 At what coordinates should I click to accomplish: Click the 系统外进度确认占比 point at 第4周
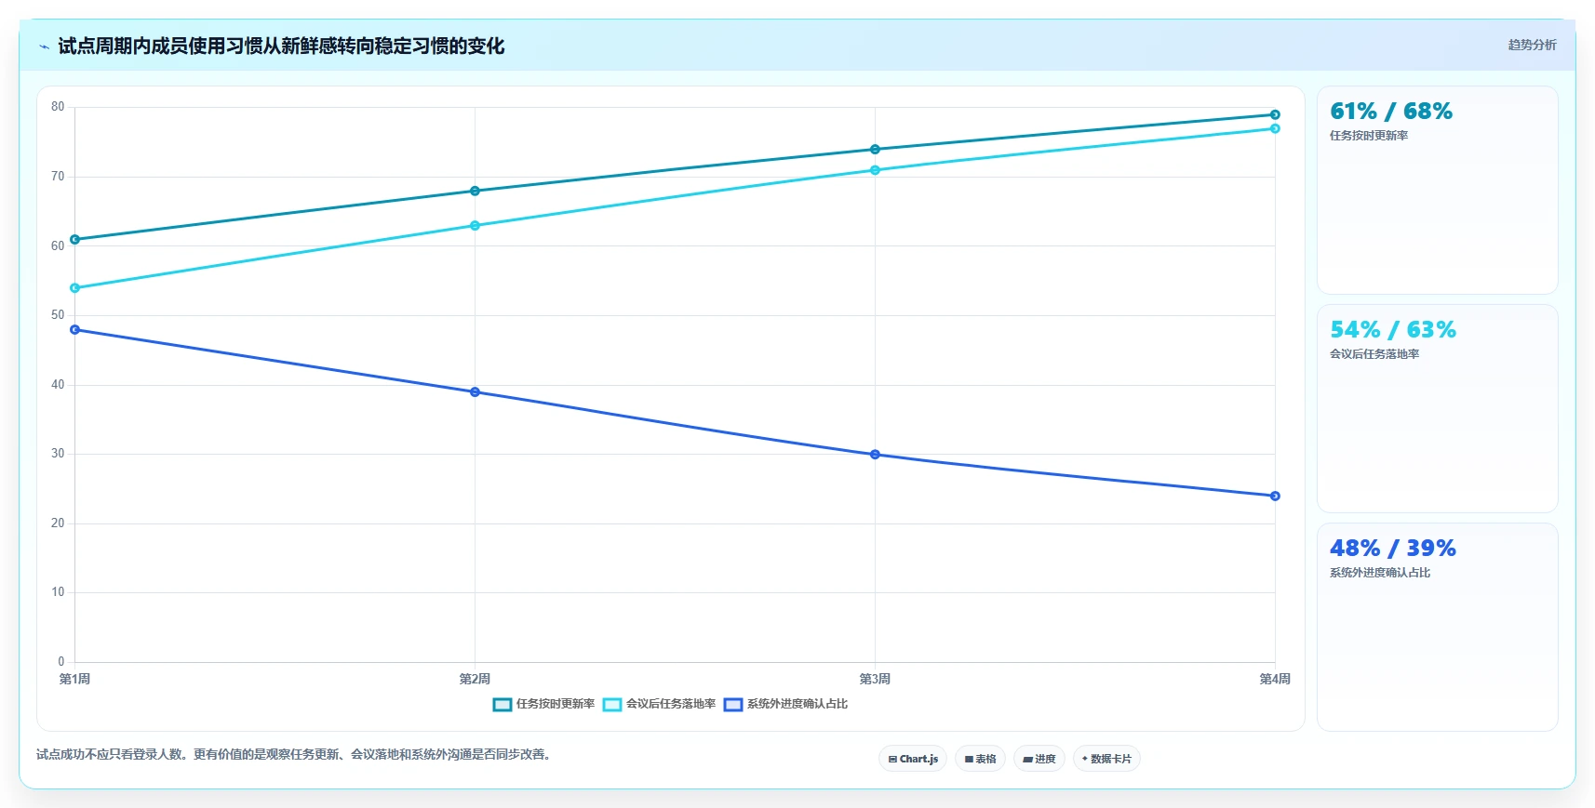pyautogui.click(x=1275, y=496)
